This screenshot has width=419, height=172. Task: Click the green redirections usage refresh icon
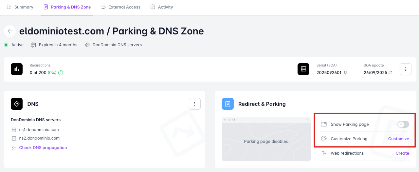coord(61,73)
